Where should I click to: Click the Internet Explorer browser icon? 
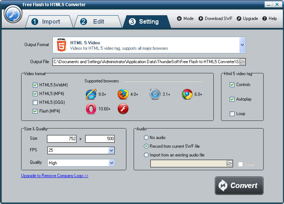point(91,94)
